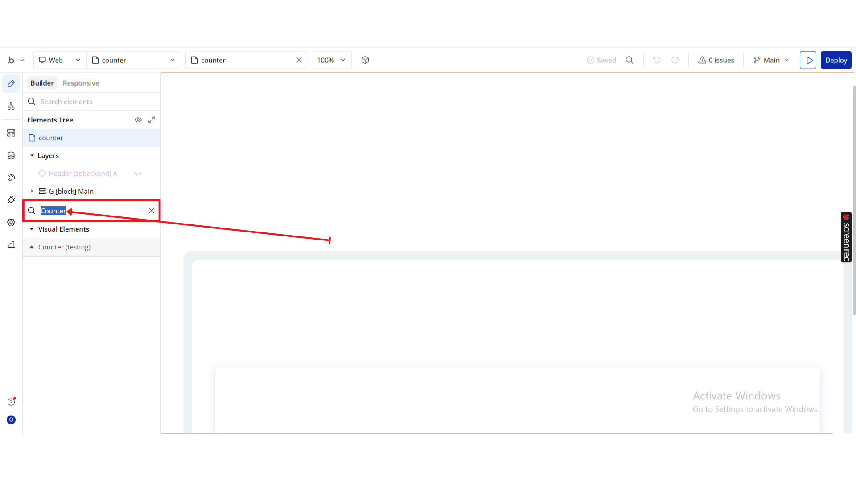Unhide the Header (zqbackend) A layer
Image resolution: width=856 pixels, height=481 pixels.
pos(138,174)
